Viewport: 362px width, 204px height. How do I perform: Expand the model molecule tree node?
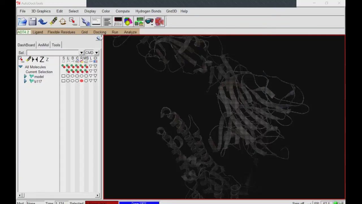(x=25, y=76)
